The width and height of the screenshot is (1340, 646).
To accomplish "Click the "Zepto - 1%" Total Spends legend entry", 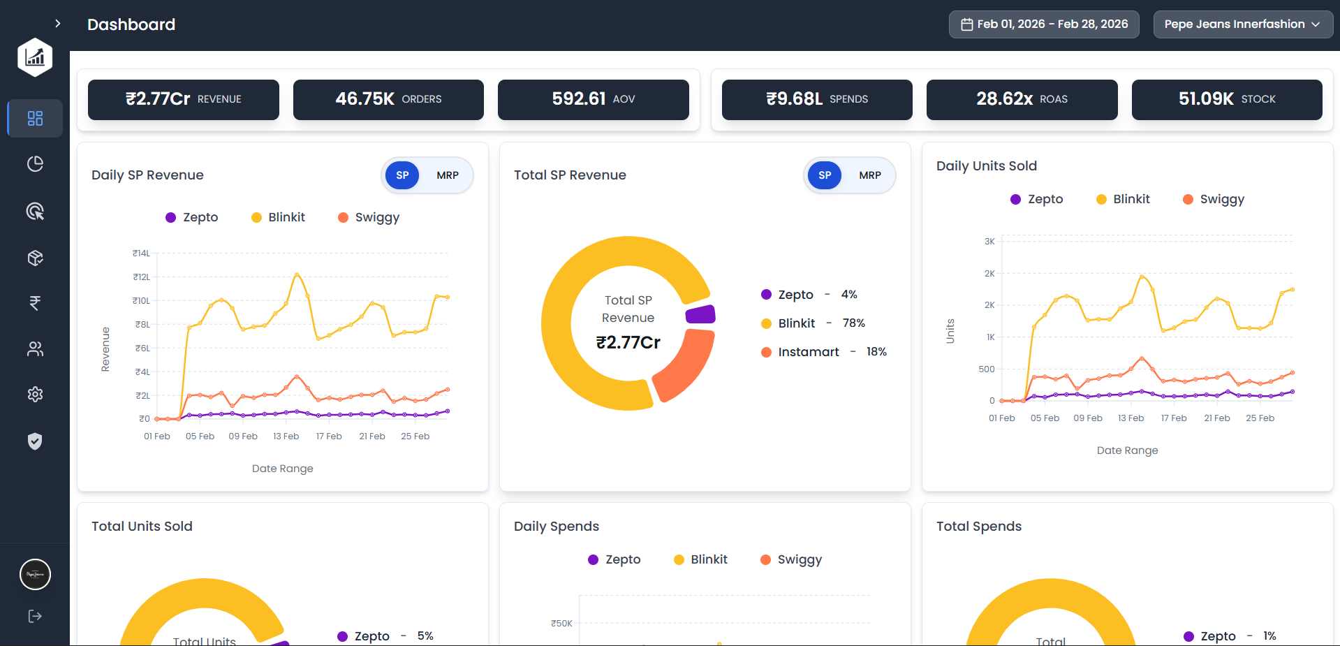I will [x=1230, y=636].
